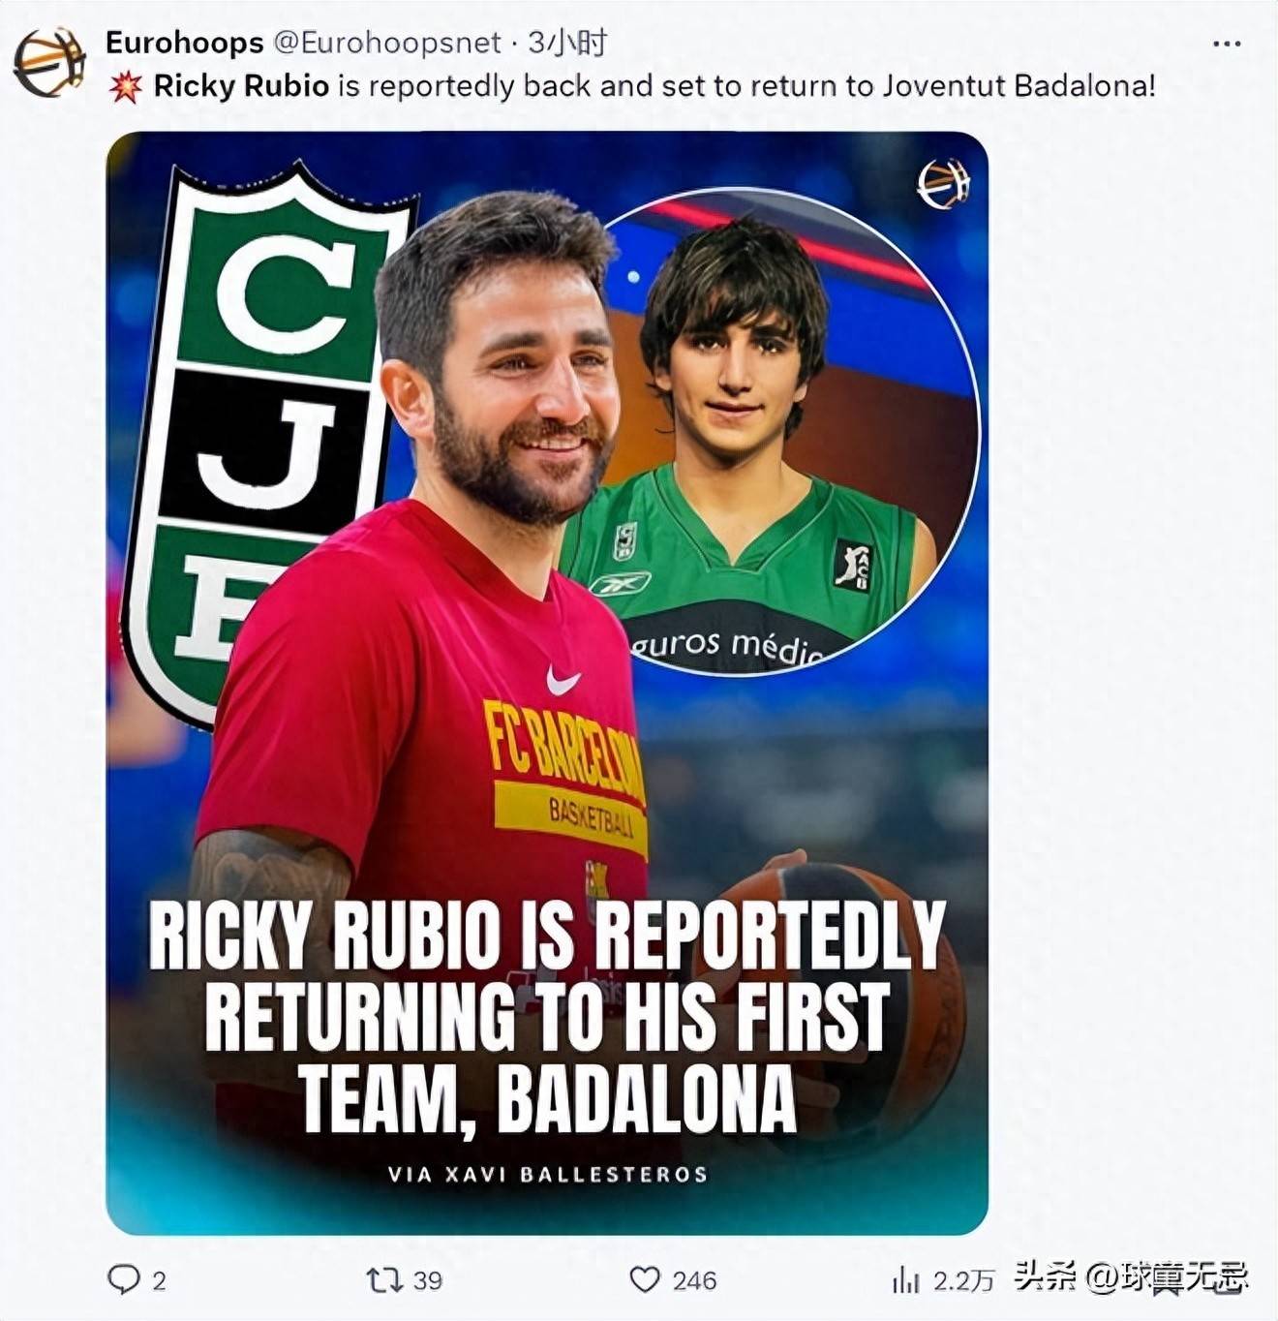Like the post with heart icon
Image resolution: width=1278 pixels, height=1321 pixels.
(x=645, y=1279)
